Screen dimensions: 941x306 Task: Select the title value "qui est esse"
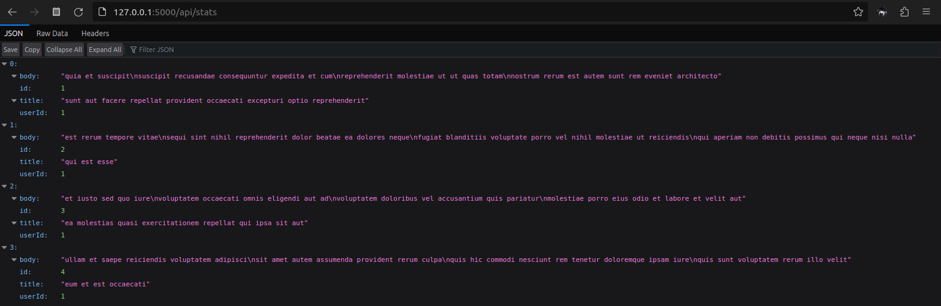[89, 162]
